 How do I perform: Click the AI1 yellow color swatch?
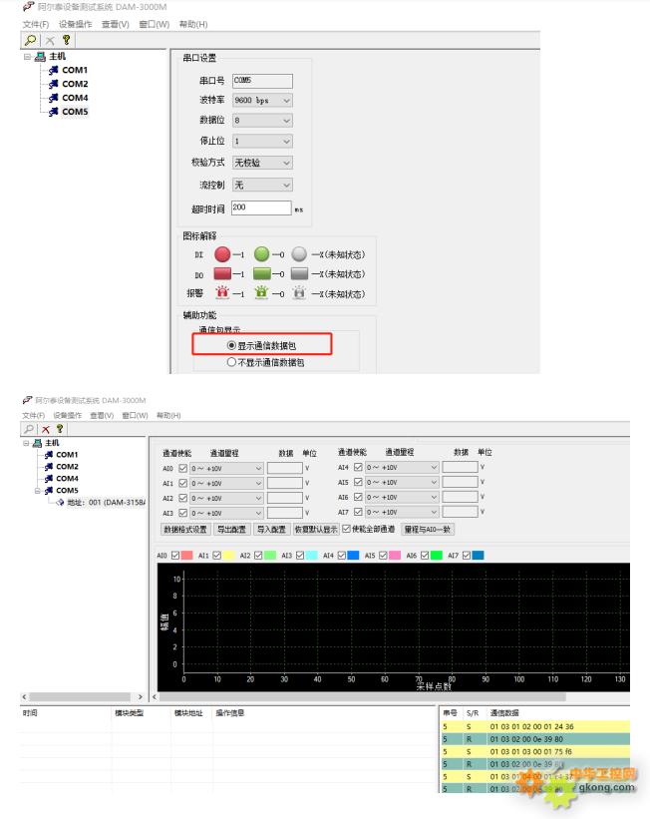click(228, 556)
